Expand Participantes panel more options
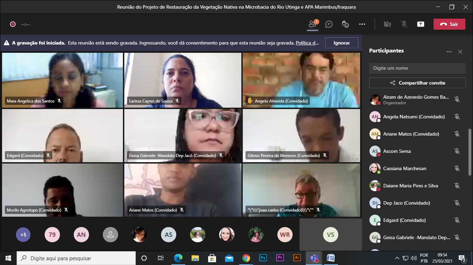473x265 pixels. (x=449, y=52)
